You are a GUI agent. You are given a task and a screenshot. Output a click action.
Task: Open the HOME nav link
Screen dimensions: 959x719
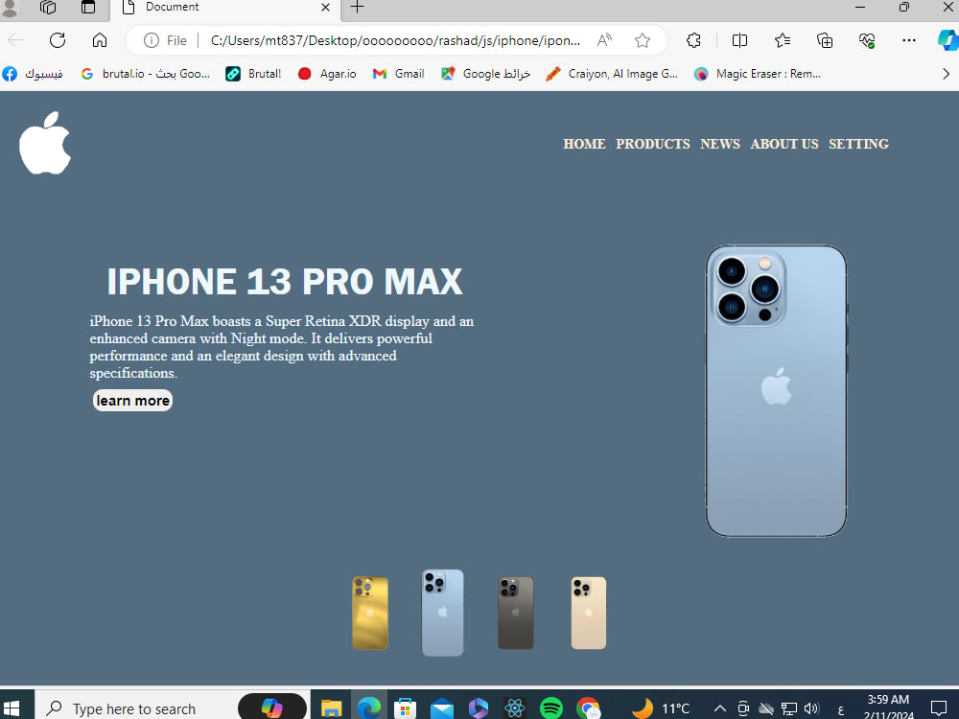[584, 145]
